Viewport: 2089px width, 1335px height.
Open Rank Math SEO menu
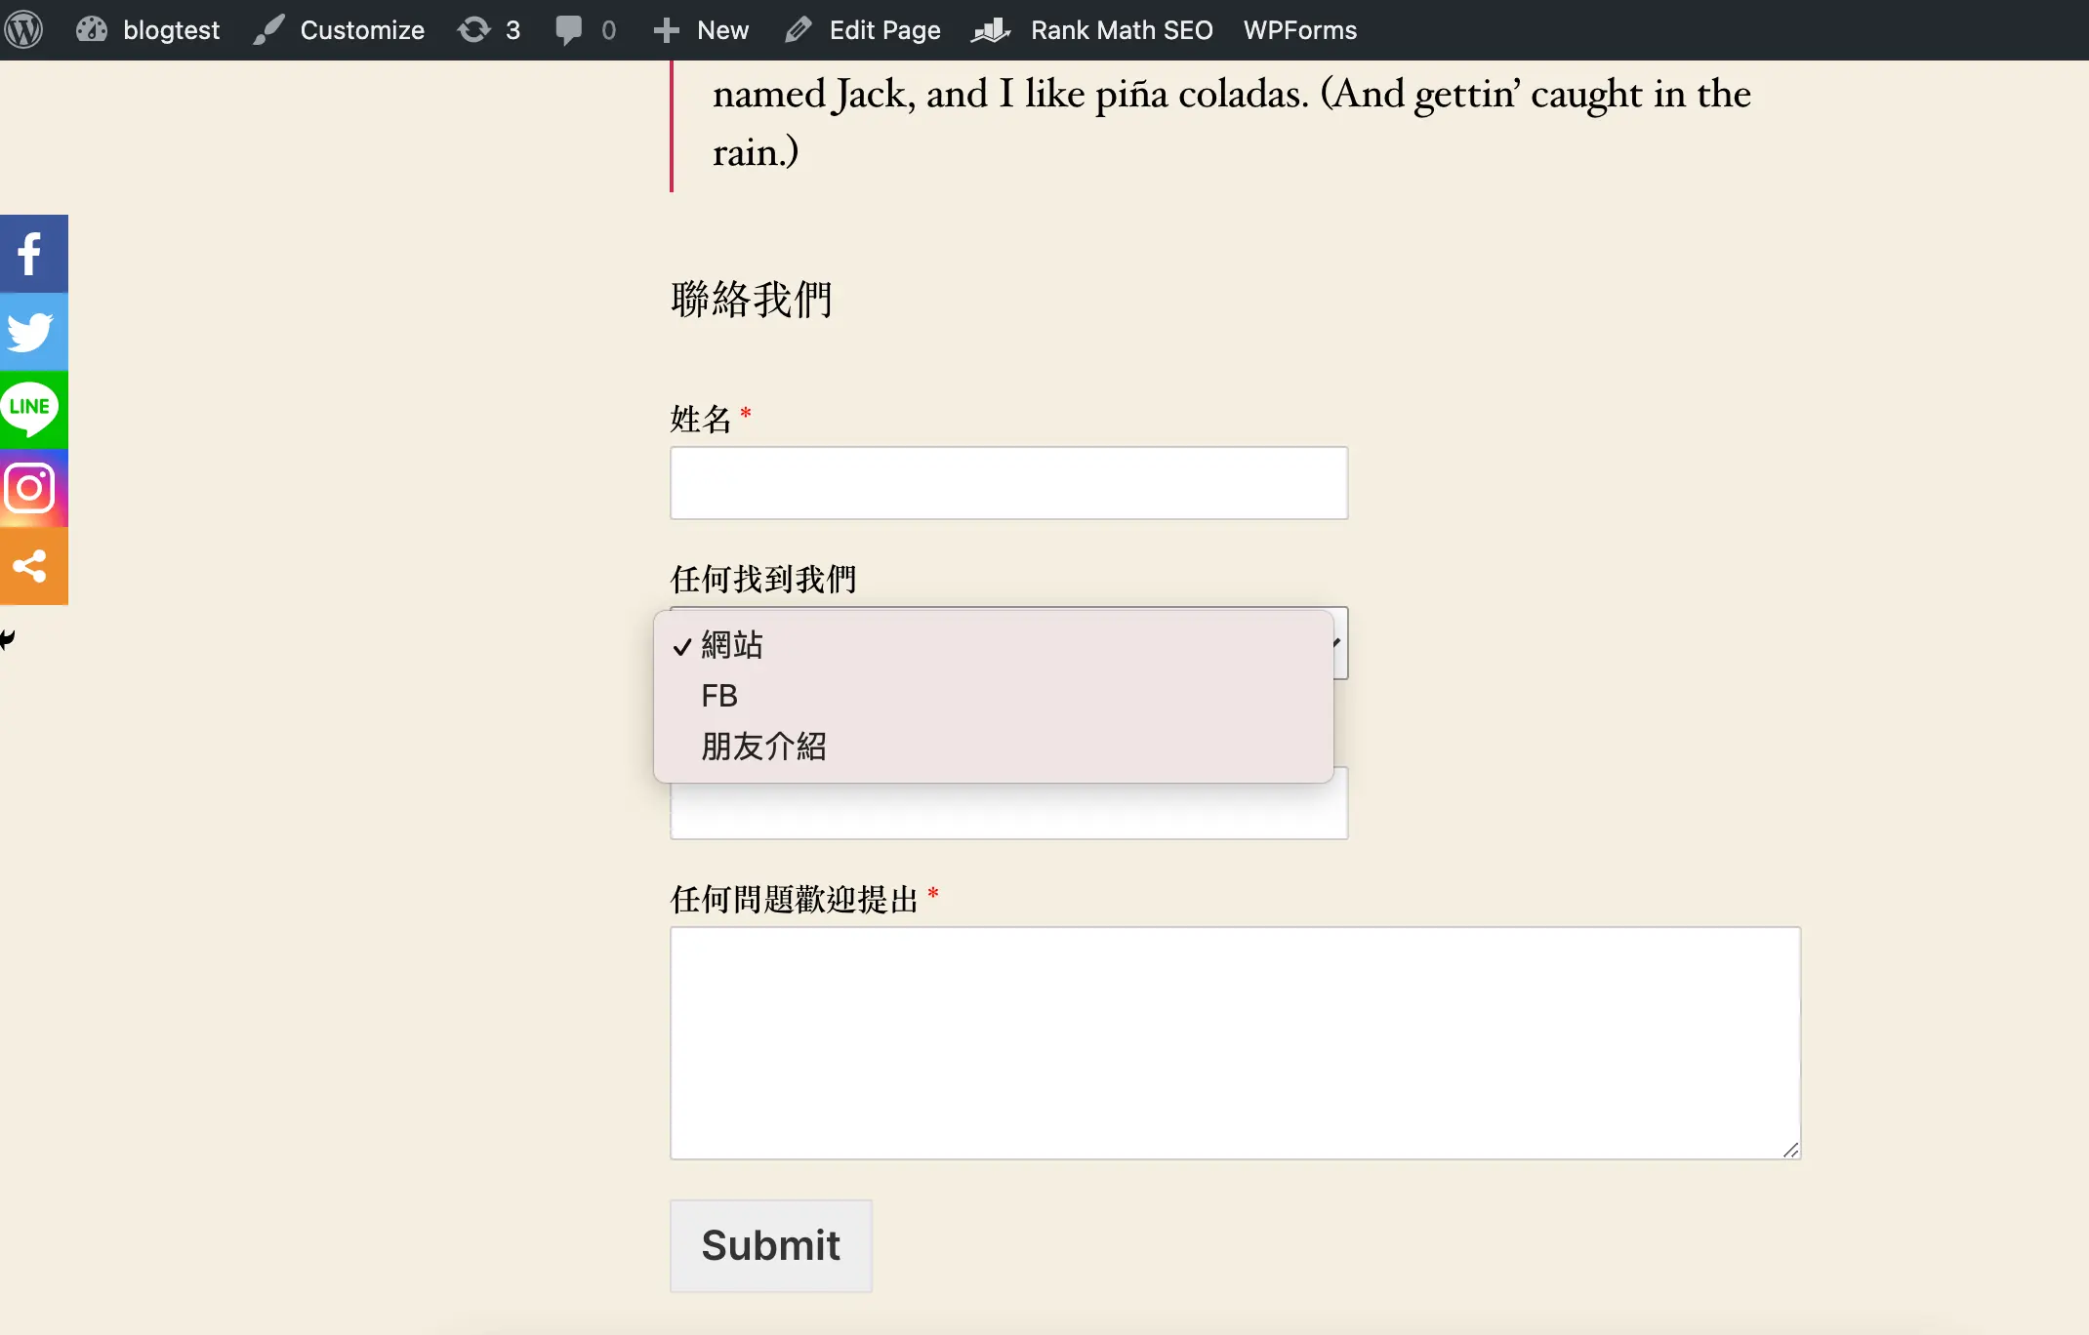tap(1092, 29)
